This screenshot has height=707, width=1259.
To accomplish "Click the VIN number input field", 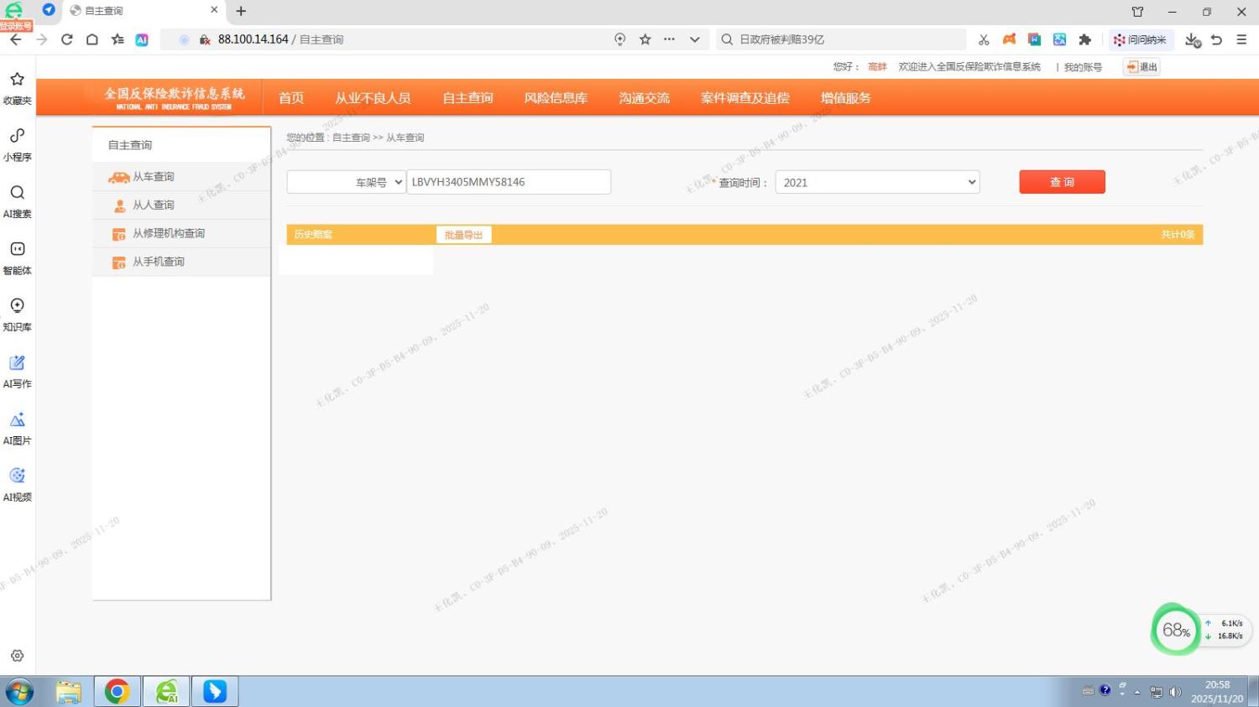I will 509,182.
